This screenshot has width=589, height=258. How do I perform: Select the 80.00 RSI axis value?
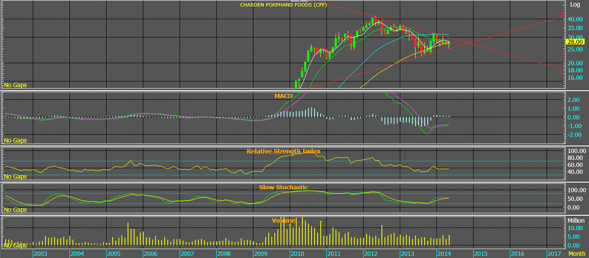pyautogui.click(x=575, y=157)
